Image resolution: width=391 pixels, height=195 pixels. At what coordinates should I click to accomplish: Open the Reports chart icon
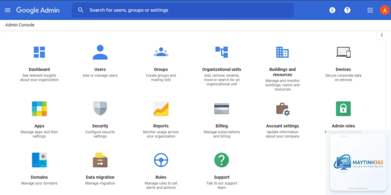161,109
